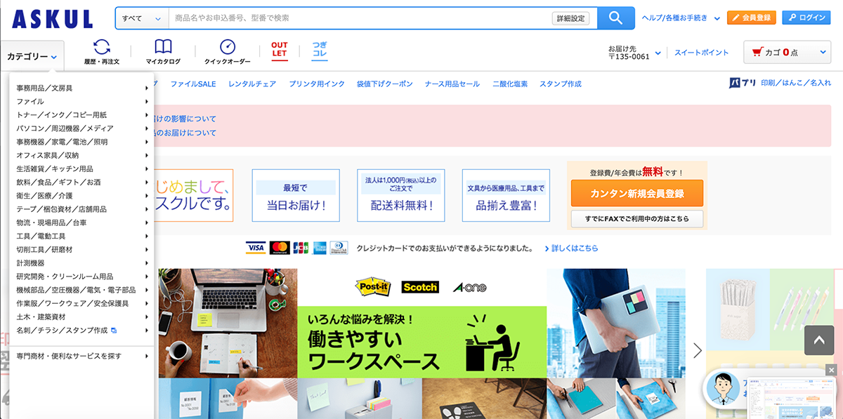Click the Scotch brand logo

click(x=420, y=287)
